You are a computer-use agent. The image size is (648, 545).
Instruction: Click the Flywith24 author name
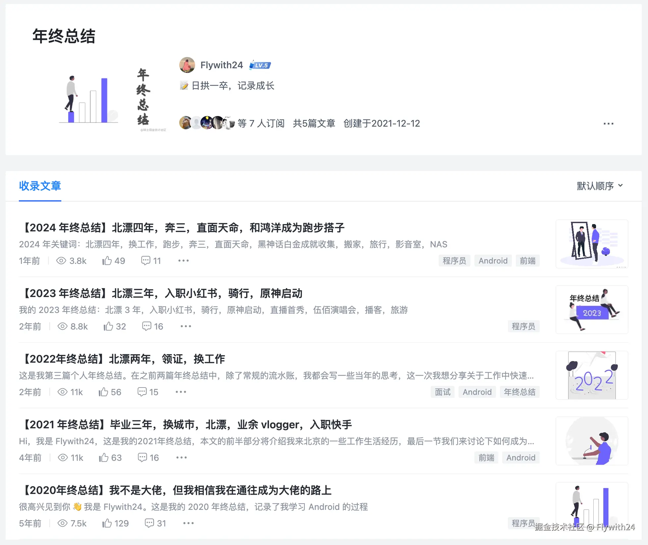click(x=221, y=65)
